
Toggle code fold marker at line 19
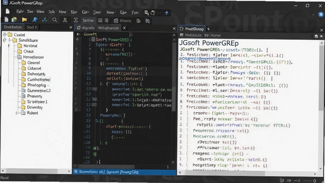95,89
